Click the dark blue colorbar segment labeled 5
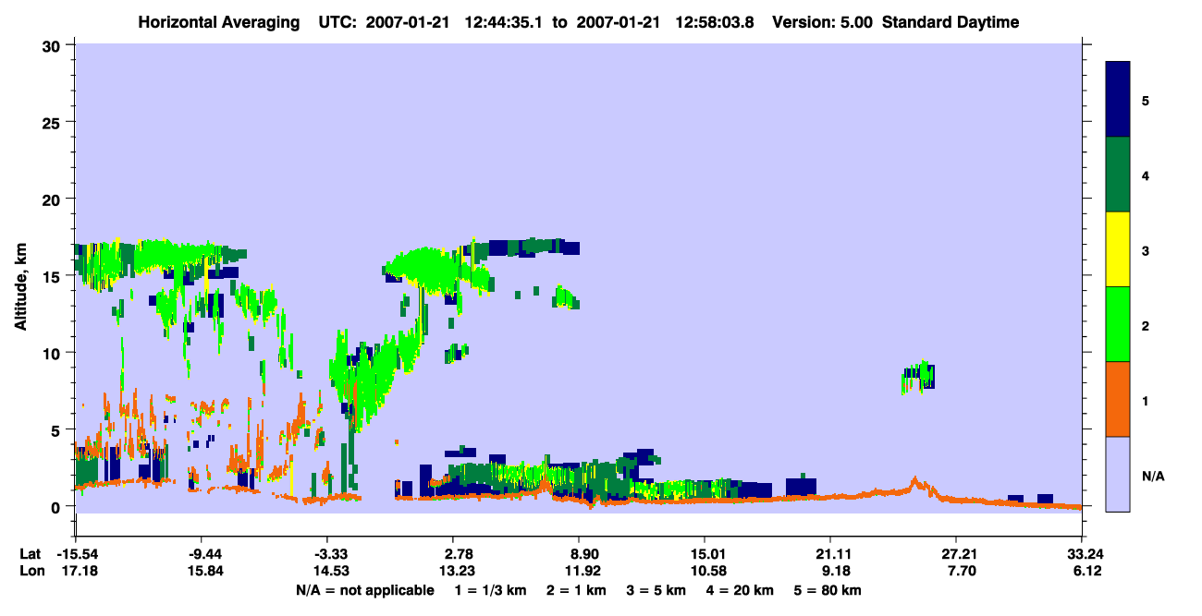 coord(1118,100)
